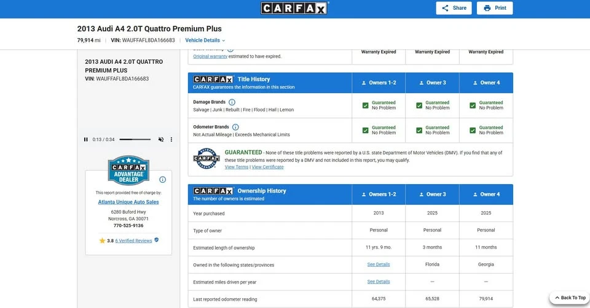
Task: Click the CARFAX logo in header
Action: click(294, 8)
